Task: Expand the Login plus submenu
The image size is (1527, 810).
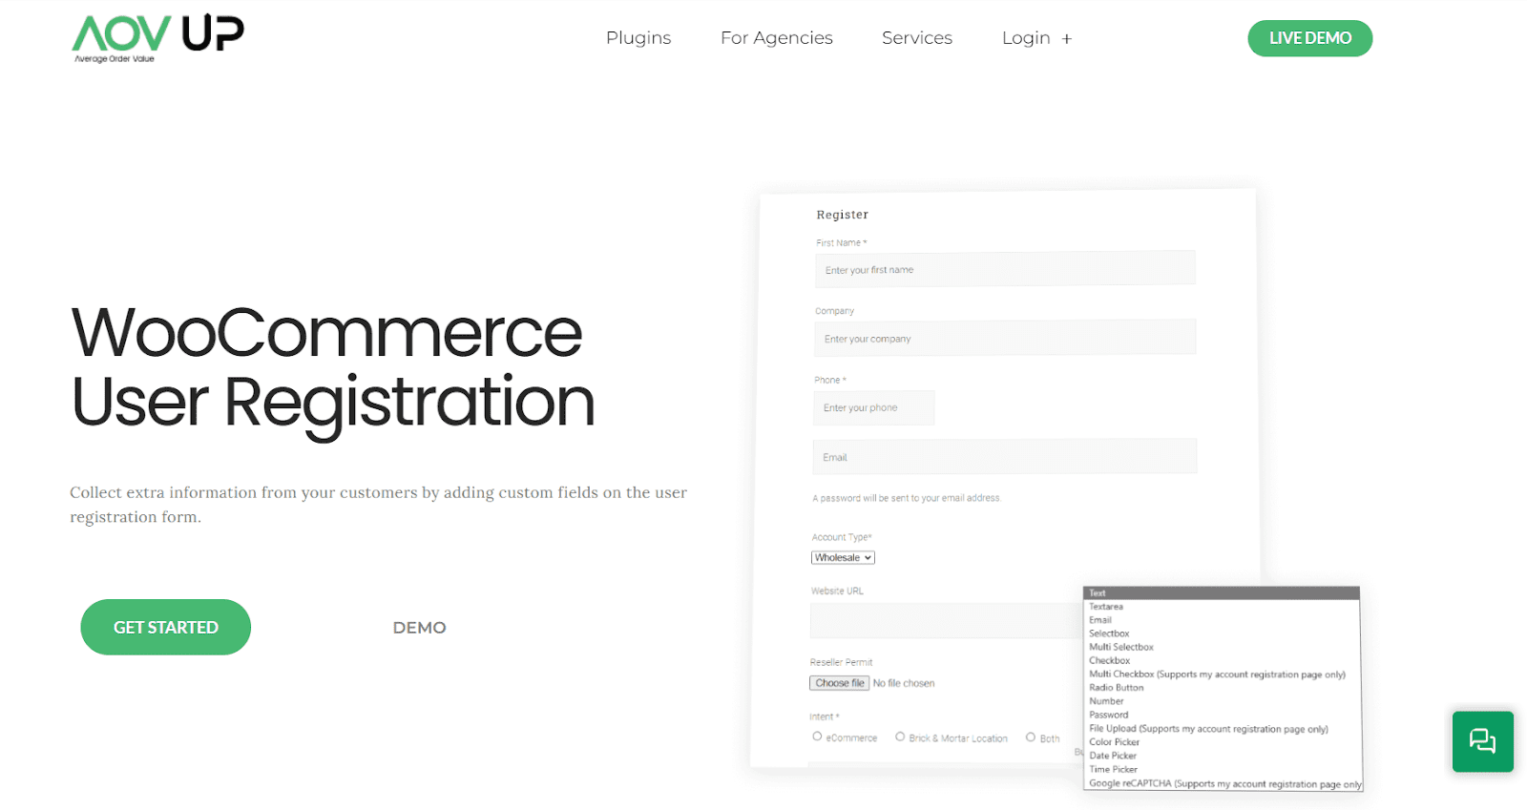Action: (x=1067, y=39)
